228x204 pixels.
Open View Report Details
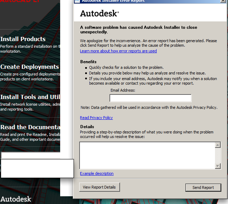click(x=100, y=187)
